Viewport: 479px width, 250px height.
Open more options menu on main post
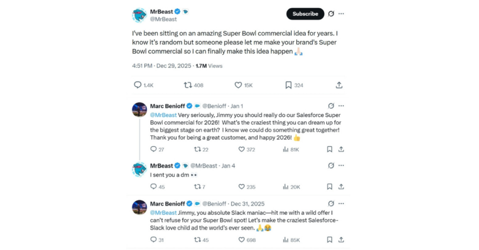pyautogui.click(x=341, y=14)
